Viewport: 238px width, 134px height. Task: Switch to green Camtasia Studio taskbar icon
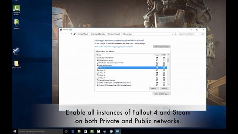tap(92, 131)
